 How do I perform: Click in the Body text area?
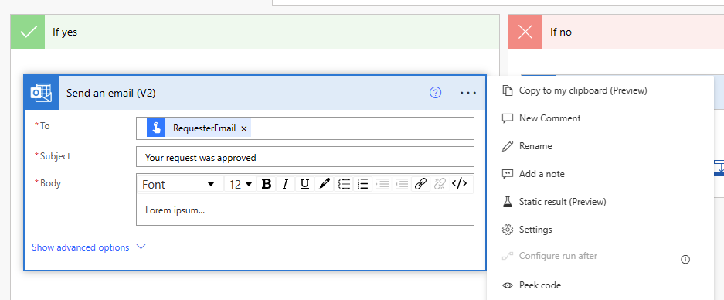click(304, 210)
